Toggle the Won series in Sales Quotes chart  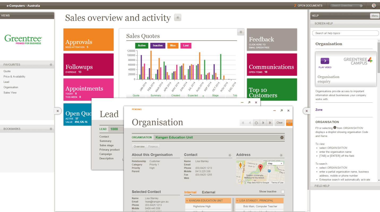[x=173, y=46]
